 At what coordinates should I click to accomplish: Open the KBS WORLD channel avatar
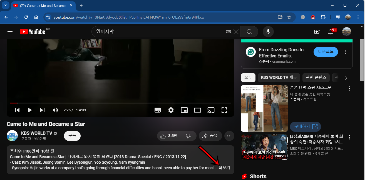pyautogui.click(x=12, y=136)
